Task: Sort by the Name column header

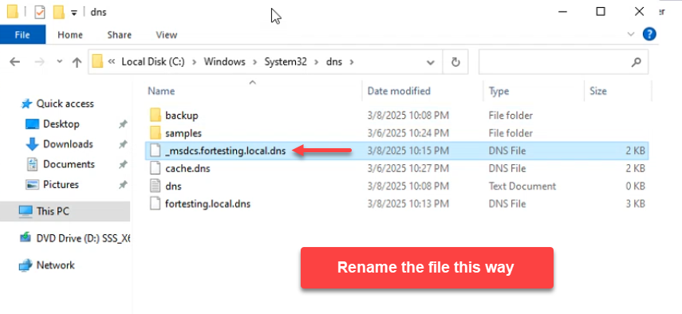Action: point(161,91)
